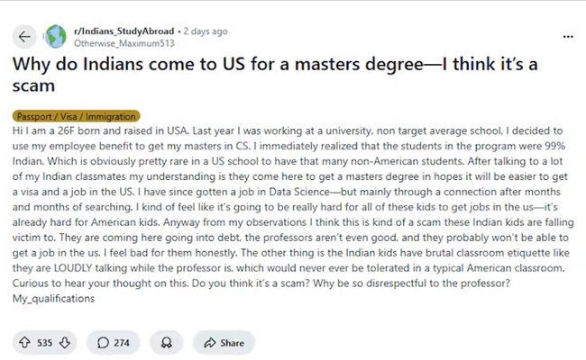Open the three-dot post options menu
Image resolution: width=586 pixels, height=360 pixels.
[x=567, y=36]
